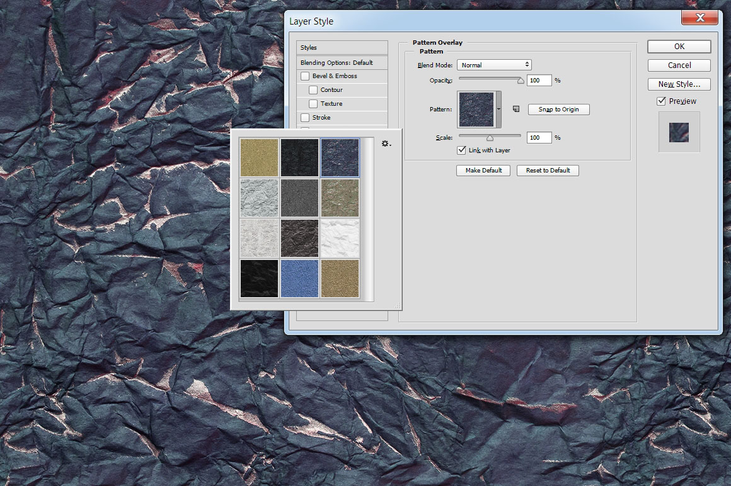This screenshot has height=486, width=731.
Task: Pick the white crumpled paper pattern
Action: coord(340,238)
